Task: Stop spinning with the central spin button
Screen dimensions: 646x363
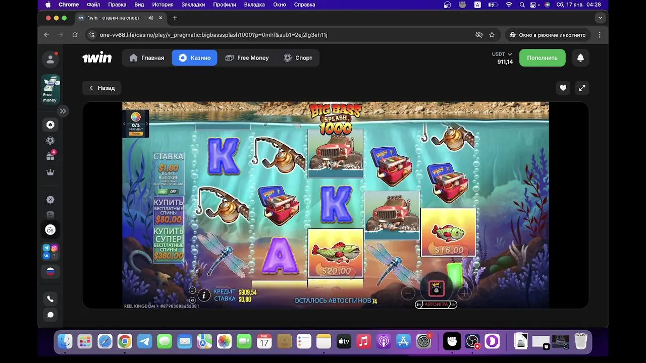Action: point(437,288)
